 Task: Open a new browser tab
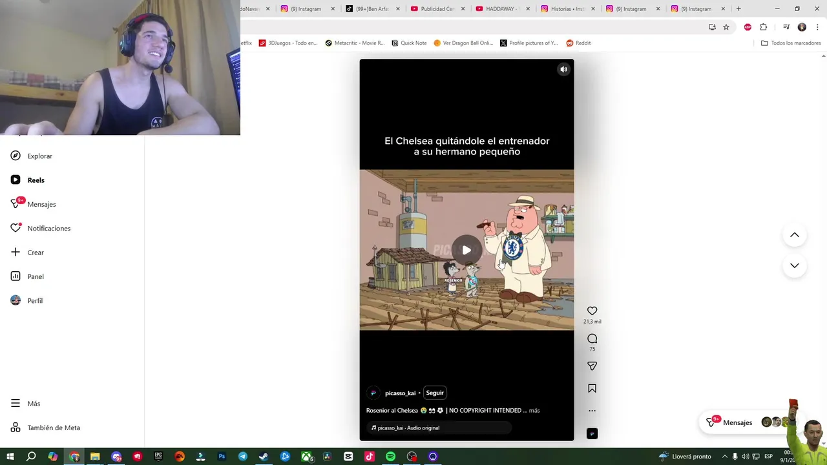738,9
